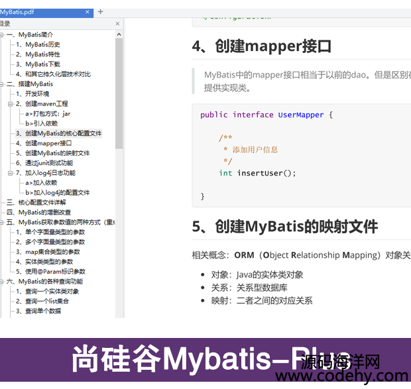Close the 目录 outline panel
The image size is (411, 389).
click(x=117, y=24)
